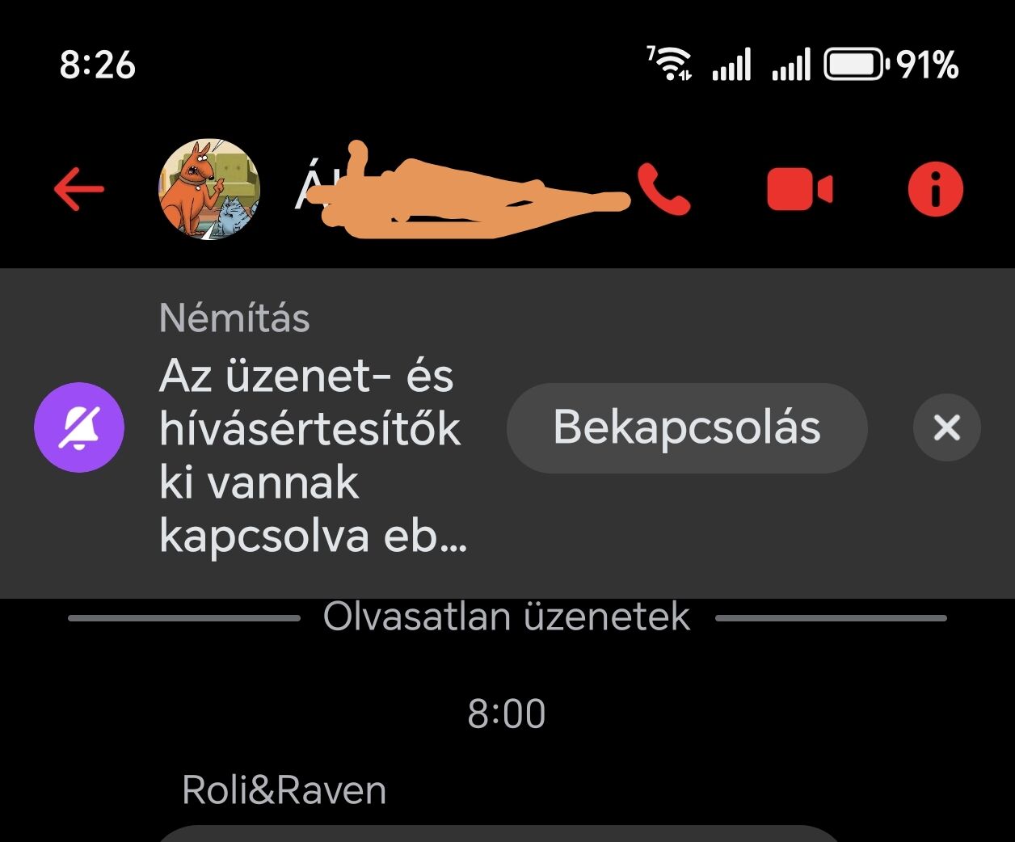
Task: Tap the purple muted bell icon
Action: click(79, 427)
